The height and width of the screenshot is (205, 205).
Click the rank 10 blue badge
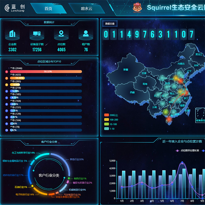click(7, 130)
